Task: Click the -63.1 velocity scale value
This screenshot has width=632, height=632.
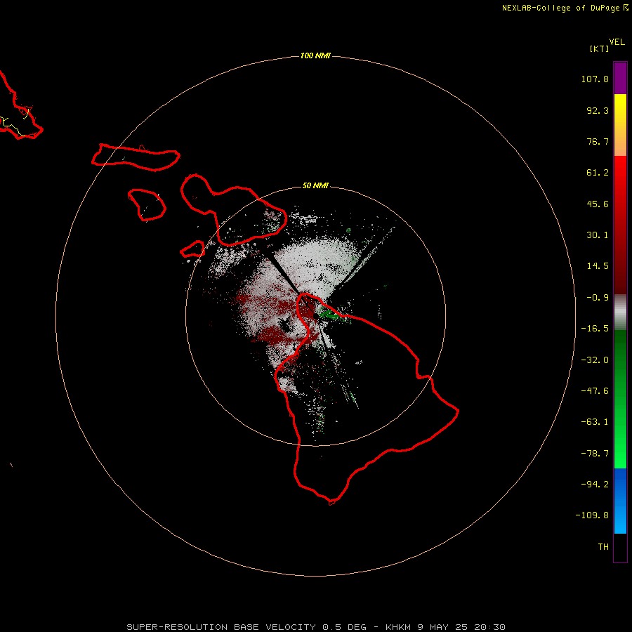Action: 595,422
